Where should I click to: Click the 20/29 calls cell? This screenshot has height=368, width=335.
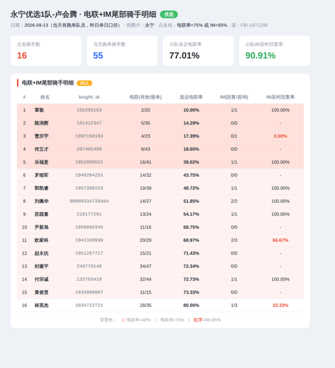pyautogui.click(x=146, y=240)
